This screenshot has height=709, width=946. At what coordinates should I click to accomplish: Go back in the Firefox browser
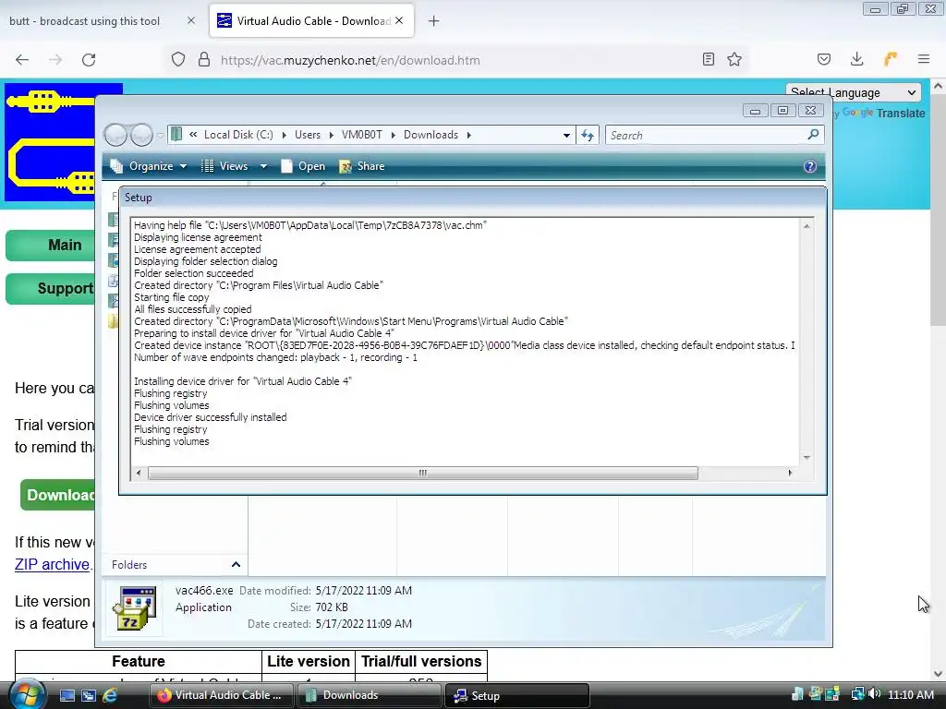(x=22, y=60)
